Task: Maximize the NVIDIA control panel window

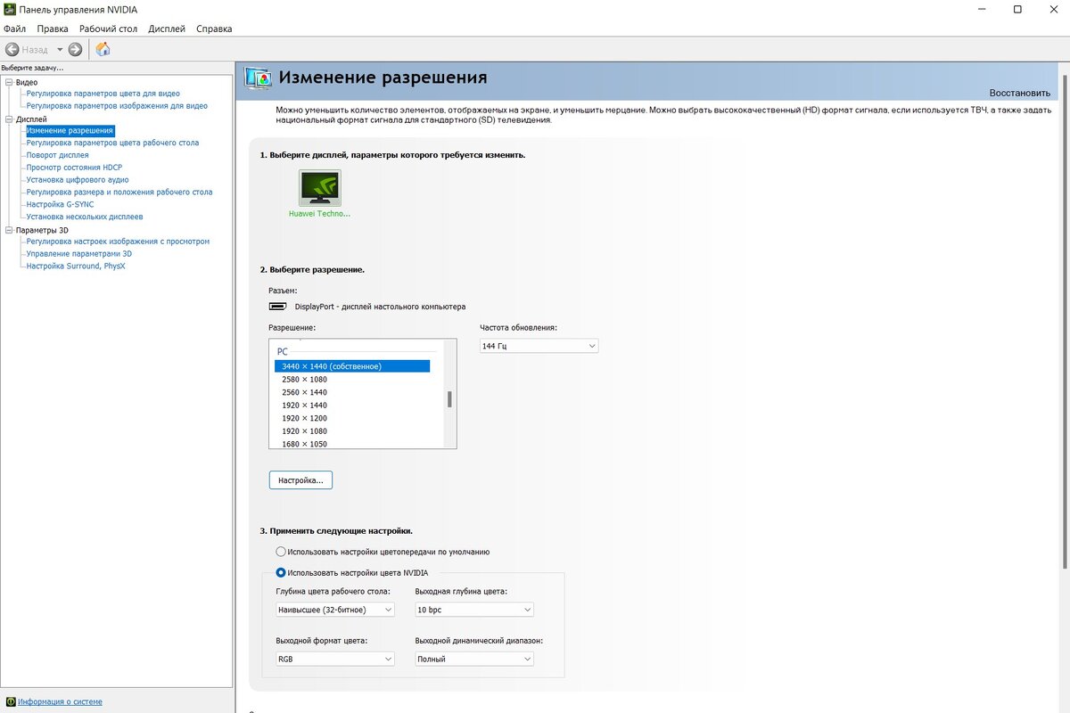Action: pyautogui.click(x=1017, y=9)
